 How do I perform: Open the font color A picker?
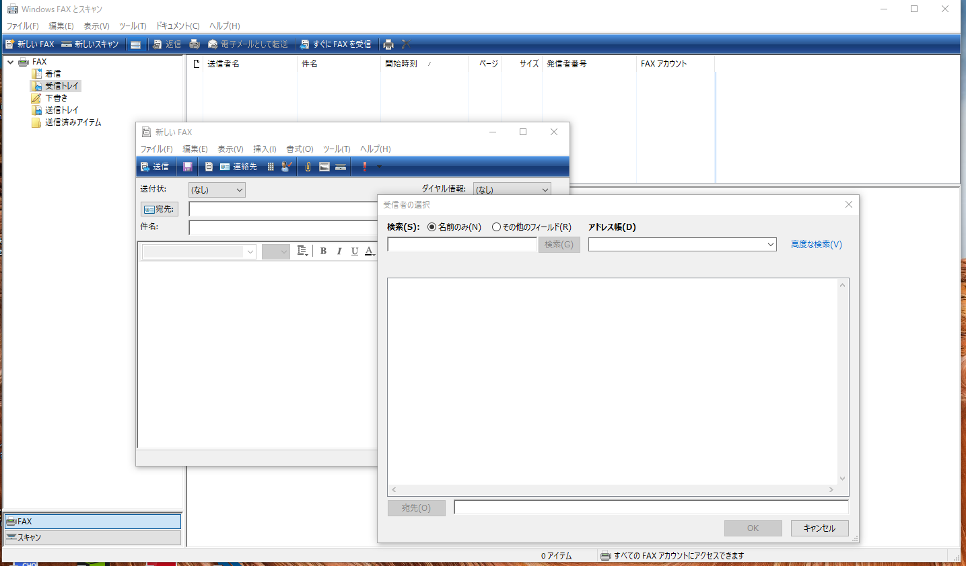tap(370, 251)
